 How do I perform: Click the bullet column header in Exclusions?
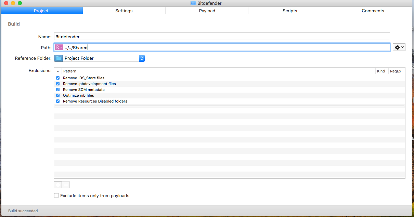pos(58,71)
